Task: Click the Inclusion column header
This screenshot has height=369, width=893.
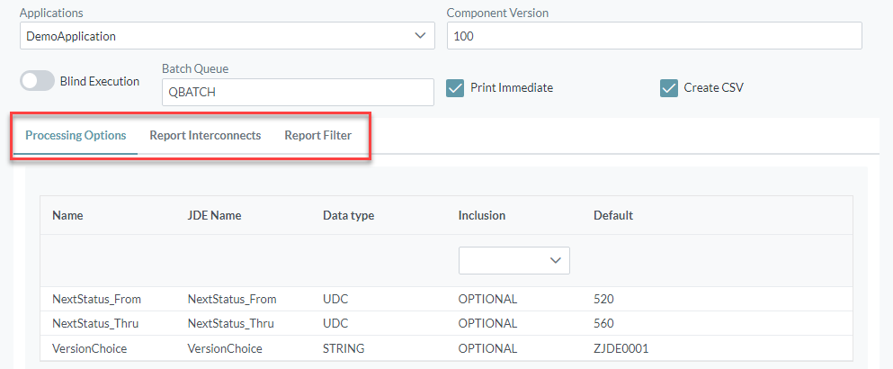Action: pos(482,216)
